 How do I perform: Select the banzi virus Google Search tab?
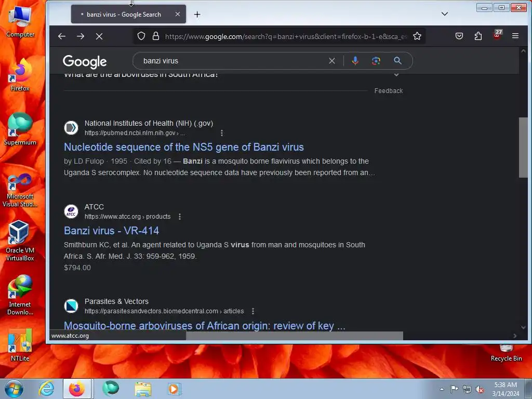(x=128, y=14)
